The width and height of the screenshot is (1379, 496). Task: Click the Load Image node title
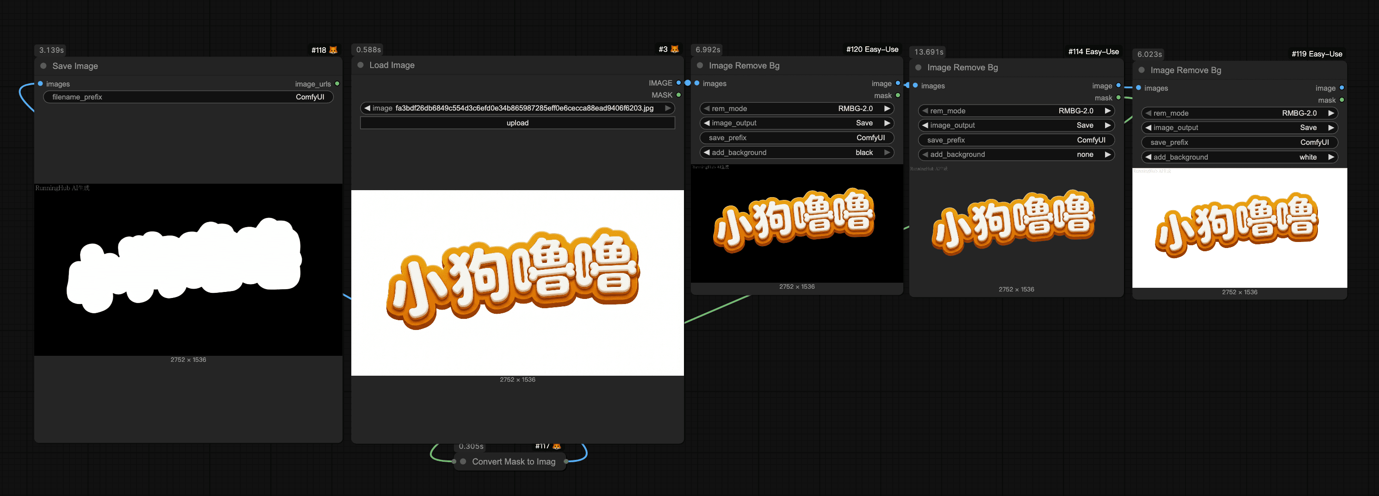click(x=392, y=65)
